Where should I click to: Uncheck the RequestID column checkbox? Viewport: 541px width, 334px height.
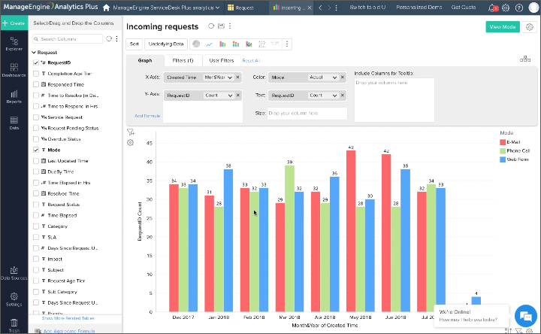point(36,63)
